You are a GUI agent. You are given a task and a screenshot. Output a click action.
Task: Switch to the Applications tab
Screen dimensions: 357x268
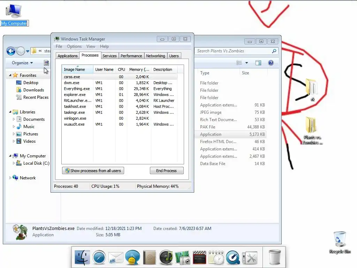67,56
